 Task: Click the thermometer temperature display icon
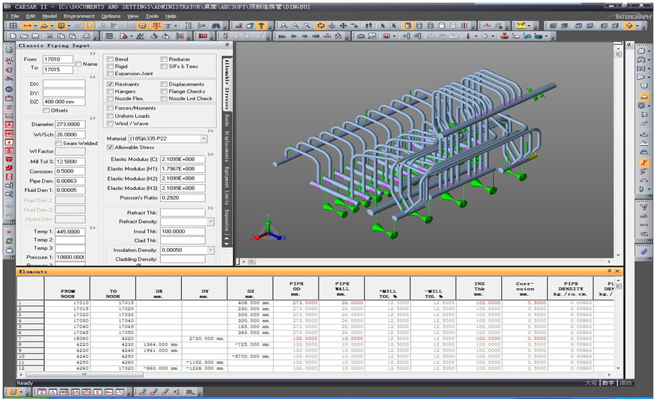pyautogui.click(x=467, y=36)
